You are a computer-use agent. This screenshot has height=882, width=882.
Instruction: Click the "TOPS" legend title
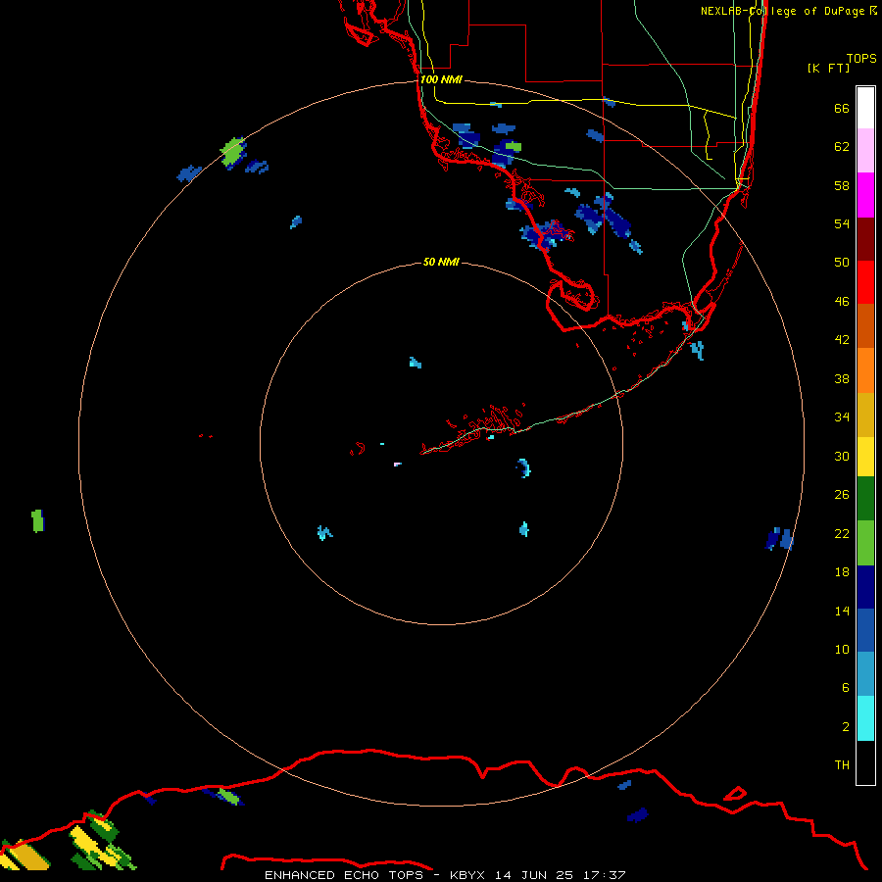tap(861, 58)
